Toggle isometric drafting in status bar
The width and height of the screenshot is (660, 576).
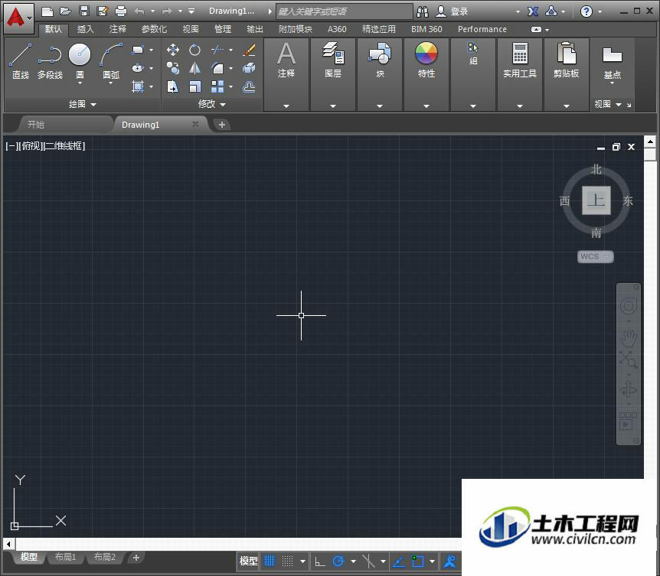coord(368,561)
